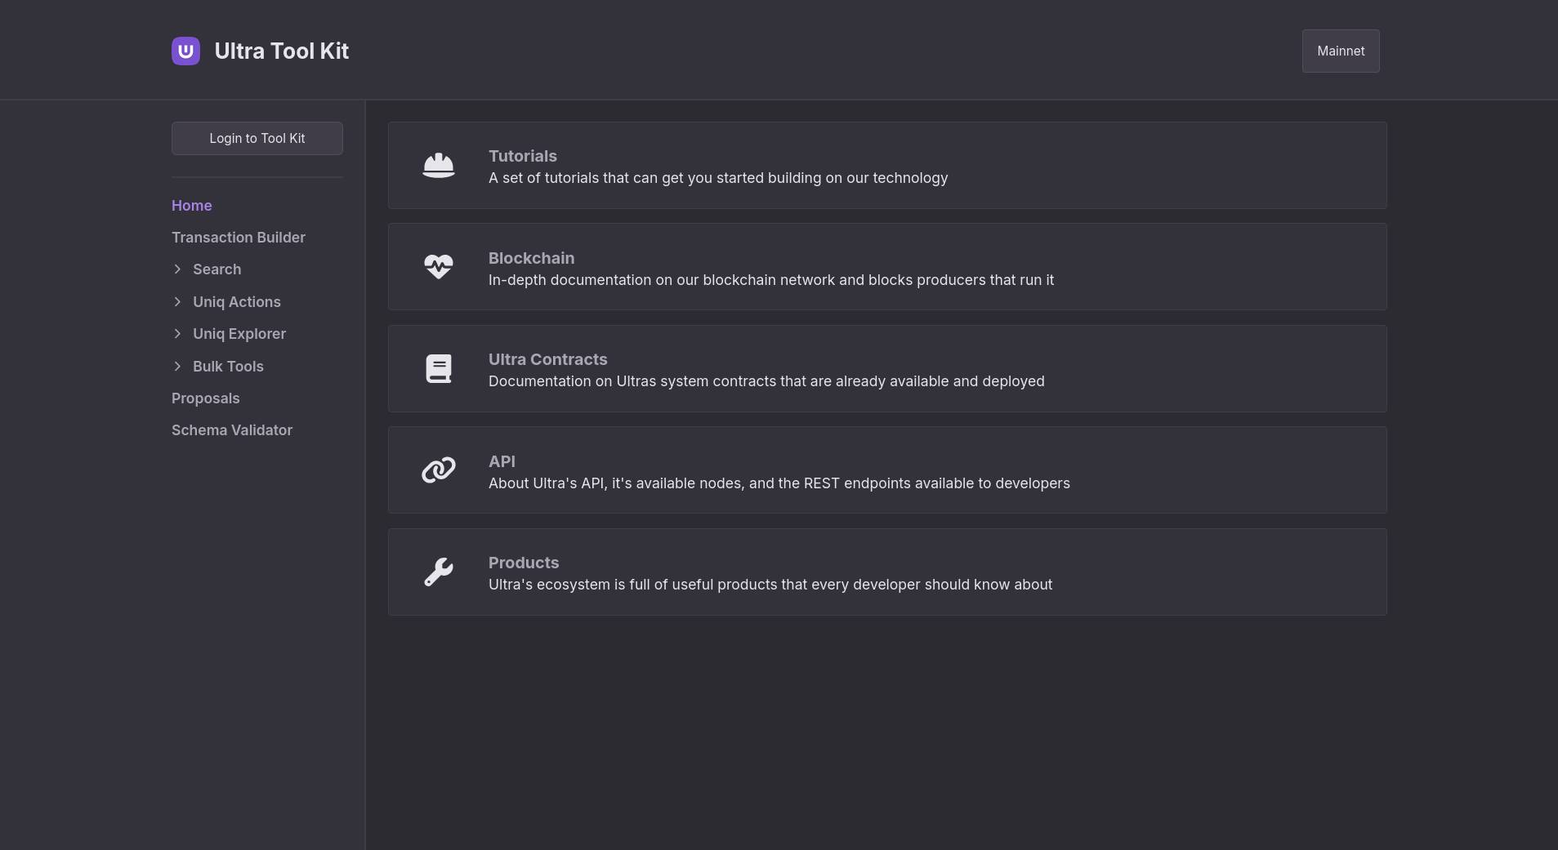
Task: Open the Products card description
Action: [x=770, y=585]
